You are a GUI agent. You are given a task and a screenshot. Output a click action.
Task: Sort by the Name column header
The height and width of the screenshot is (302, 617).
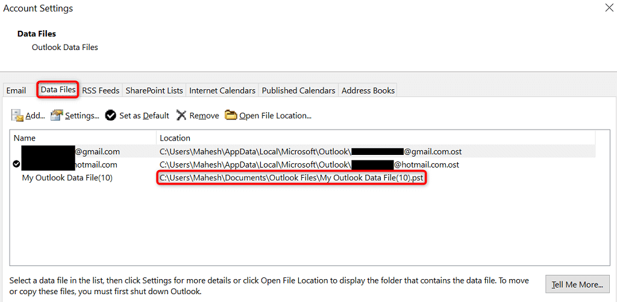pyautogui.click(x=83, y=138)
